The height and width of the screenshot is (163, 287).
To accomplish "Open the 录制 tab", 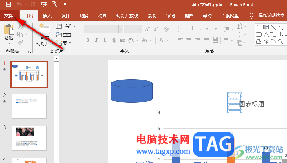I will coord(152,16).
